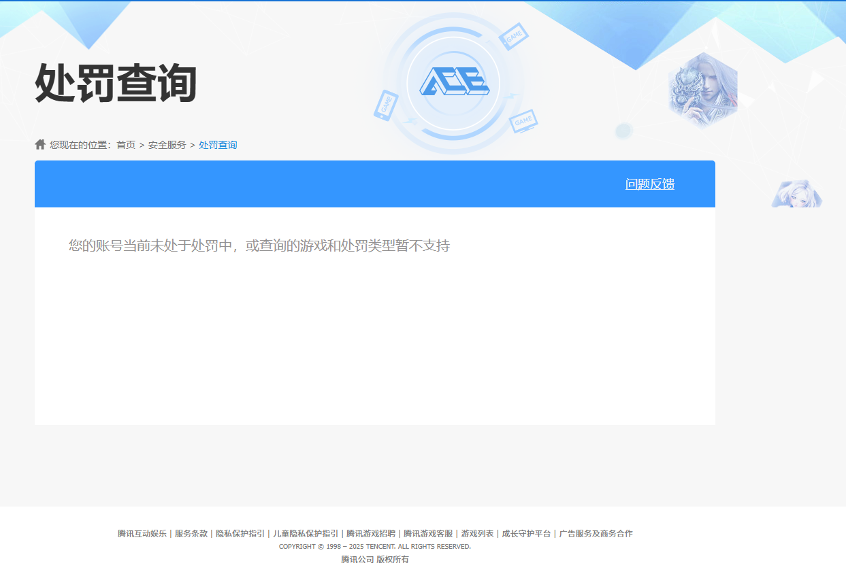Open 隐私保护指引 in the footer
This screenshot has height=578, width=846.
pyautogui.click(x=242, y=534)
